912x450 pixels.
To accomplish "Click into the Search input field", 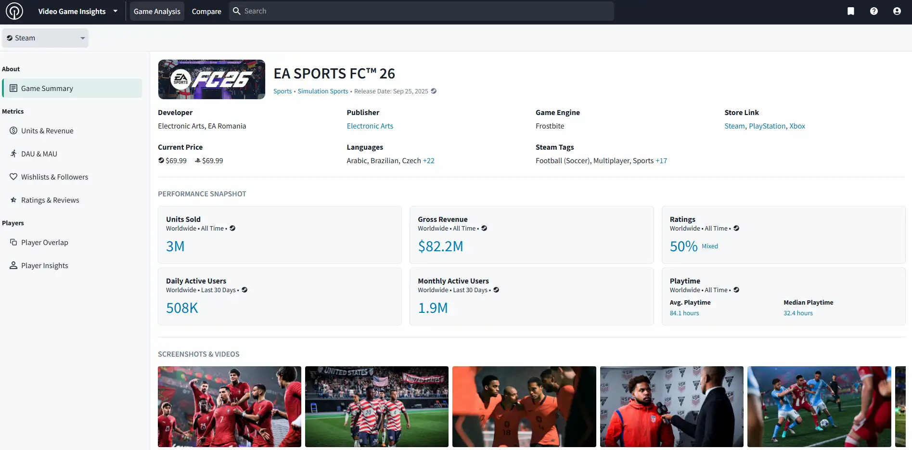I will pos(422,11).
